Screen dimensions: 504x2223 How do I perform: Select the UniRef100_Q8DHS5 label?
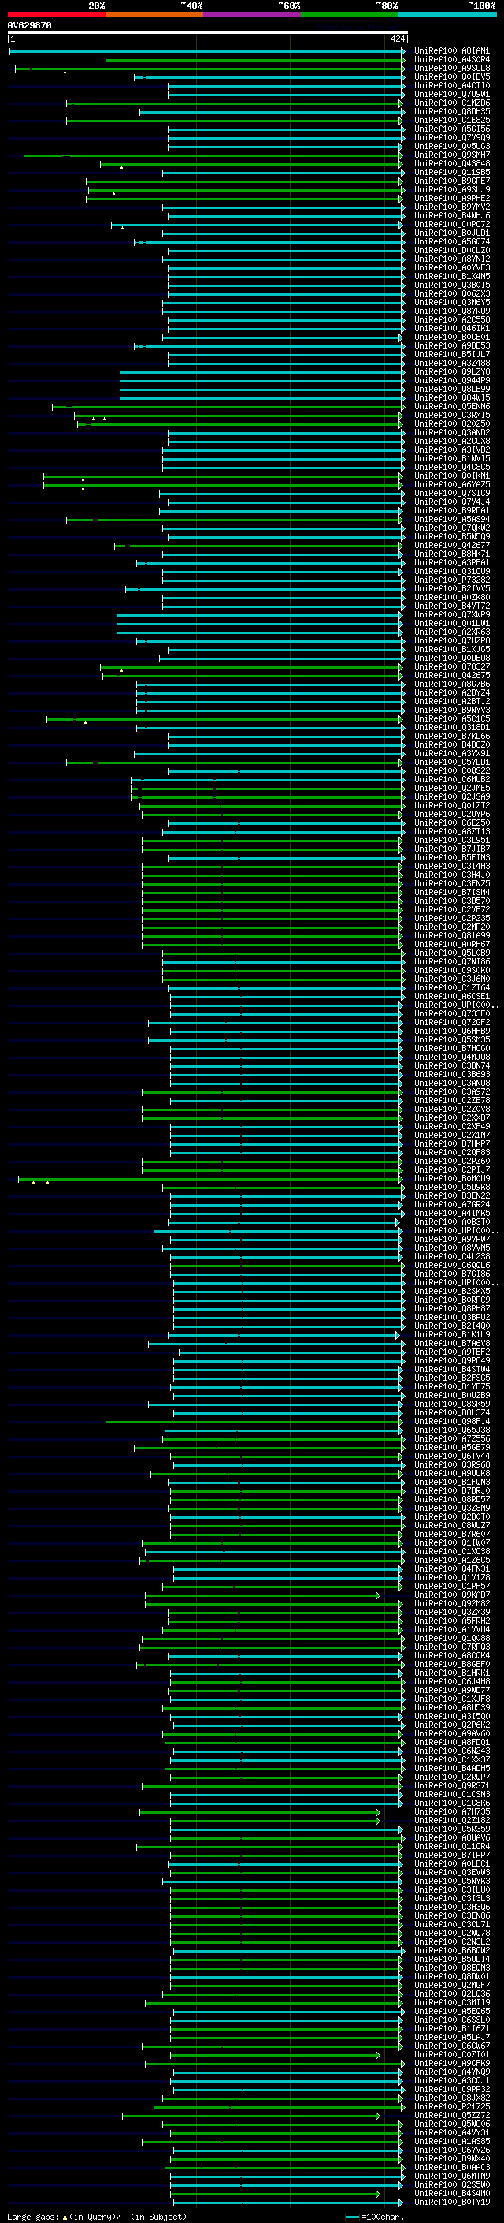click(452, 111)
